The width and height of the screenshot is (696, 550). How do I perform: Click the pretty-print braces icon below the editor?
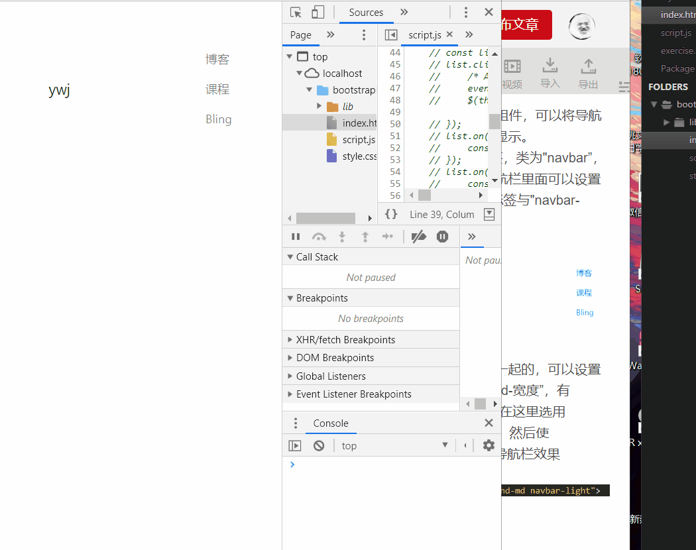tap(391, 214)
